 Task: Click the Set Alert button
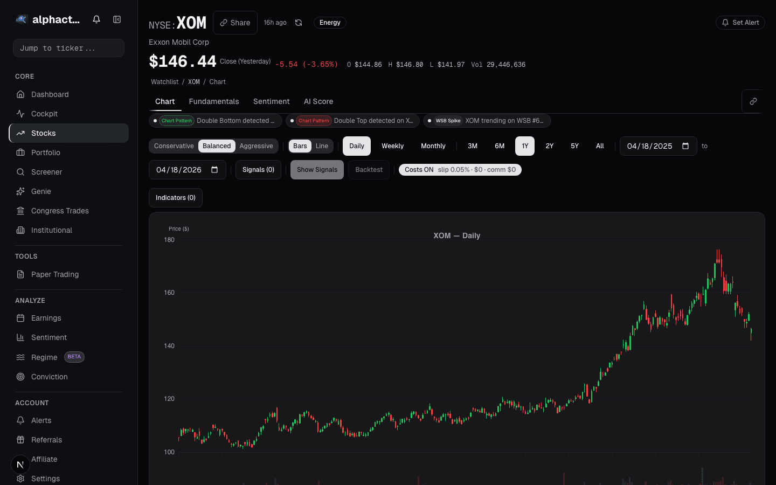tap(740, 23)
